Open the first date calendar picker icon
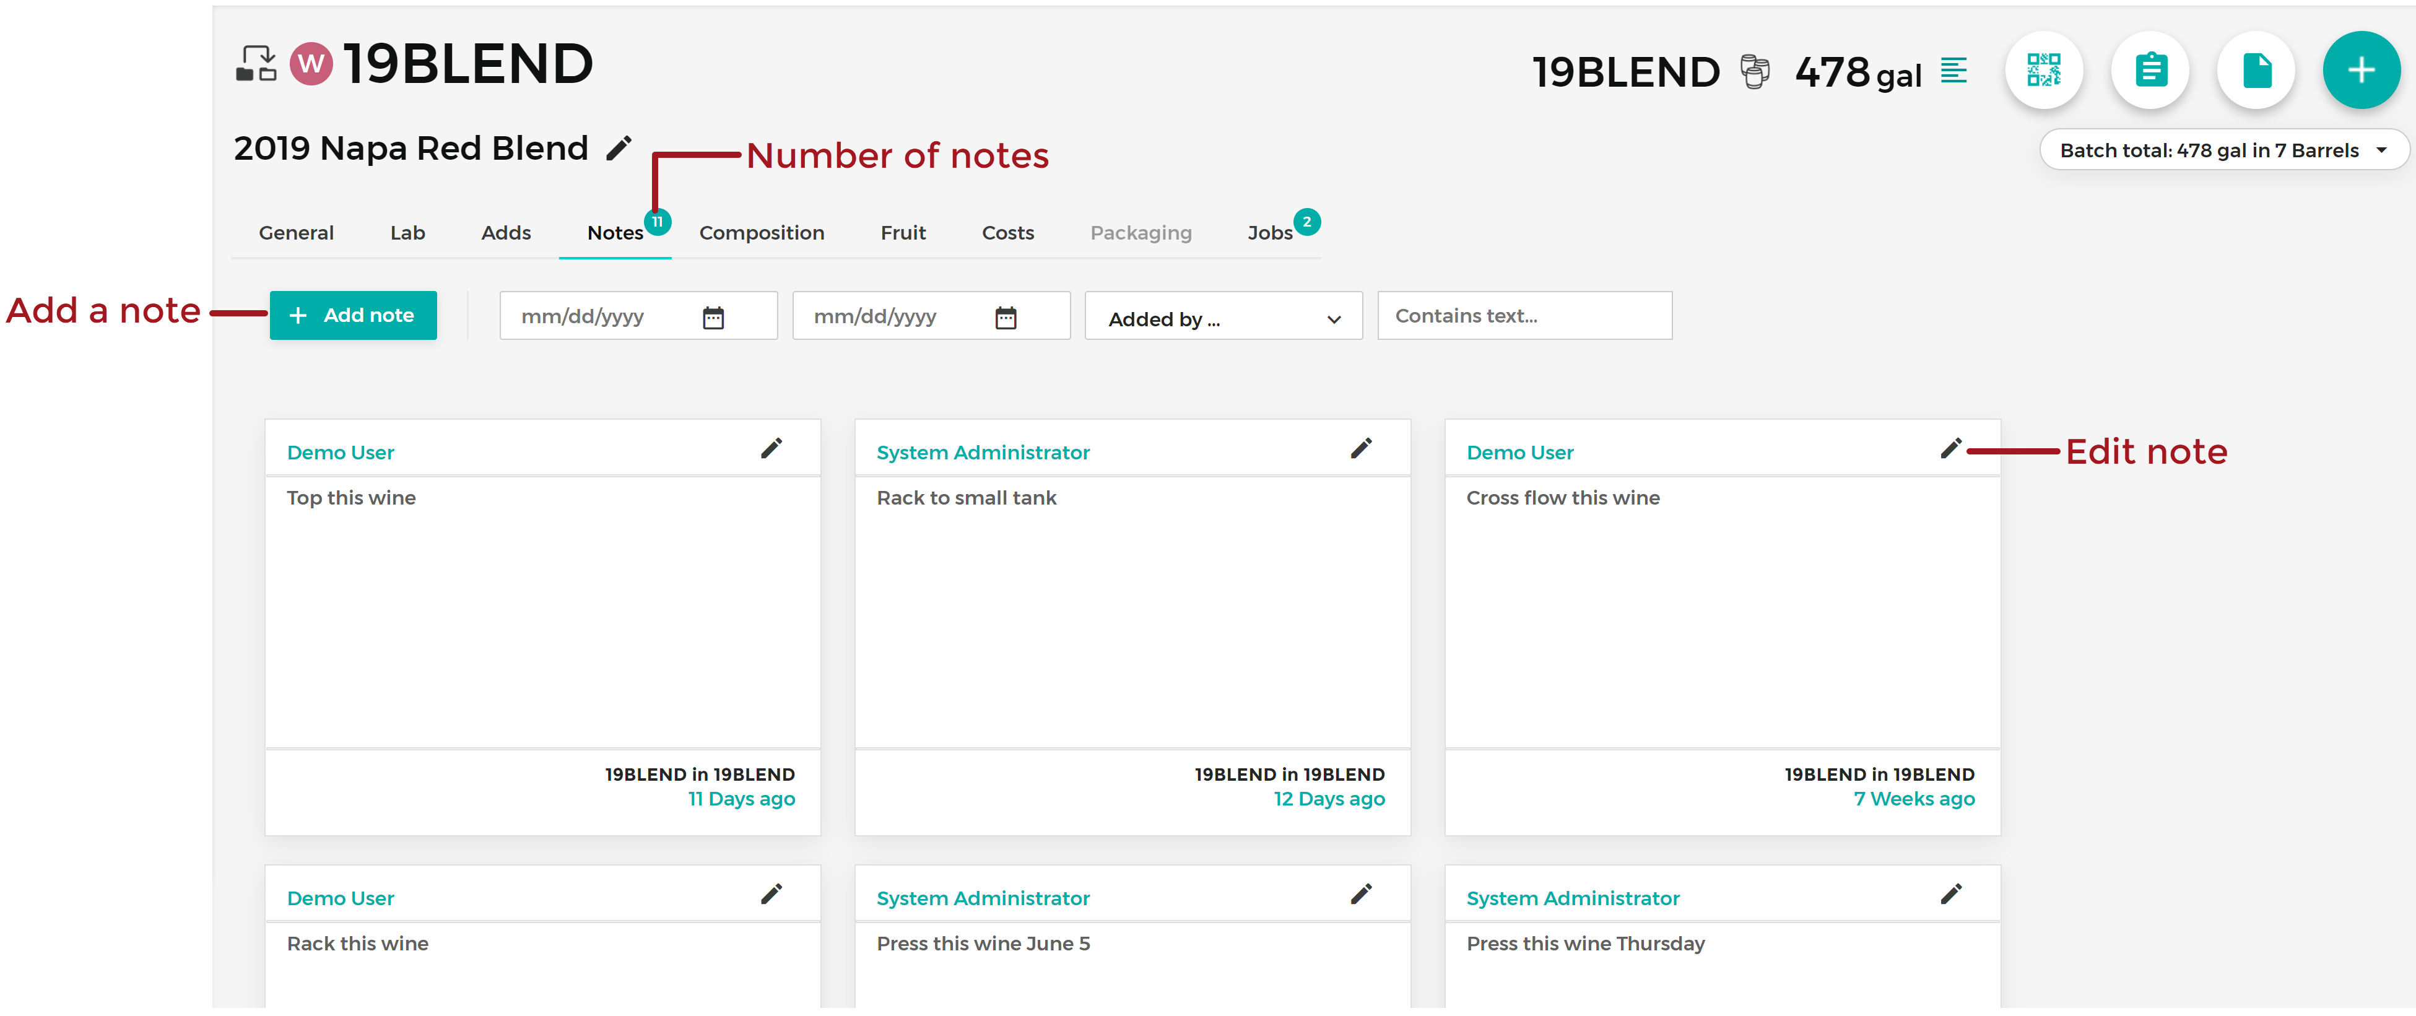 point(713,317)
